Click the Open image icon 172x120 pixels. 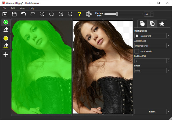click(5, 14)
